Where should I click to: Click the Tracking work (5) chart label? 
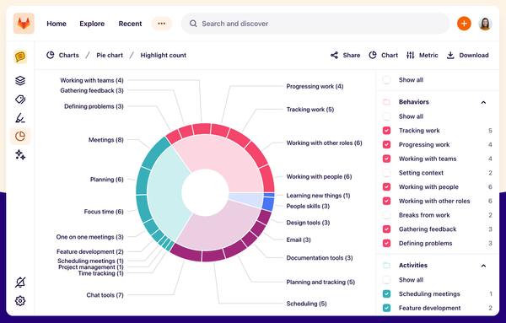tap(310, 110)
